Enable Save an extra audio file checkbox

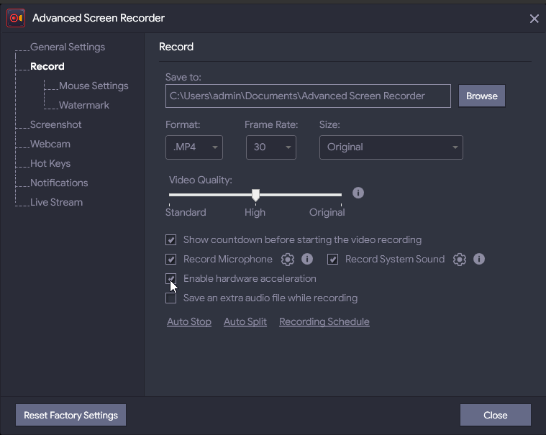pyautogui.click(x=170, y=298)
